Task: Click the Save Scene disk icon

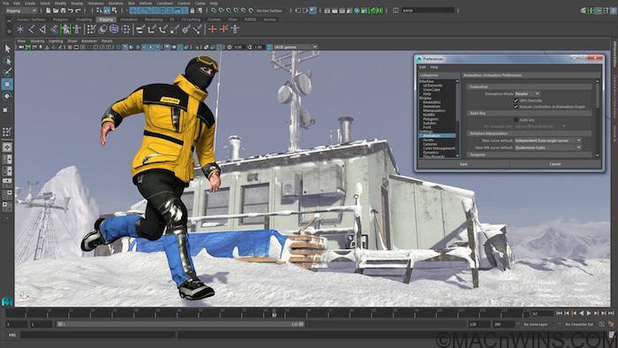Action: 63,11
